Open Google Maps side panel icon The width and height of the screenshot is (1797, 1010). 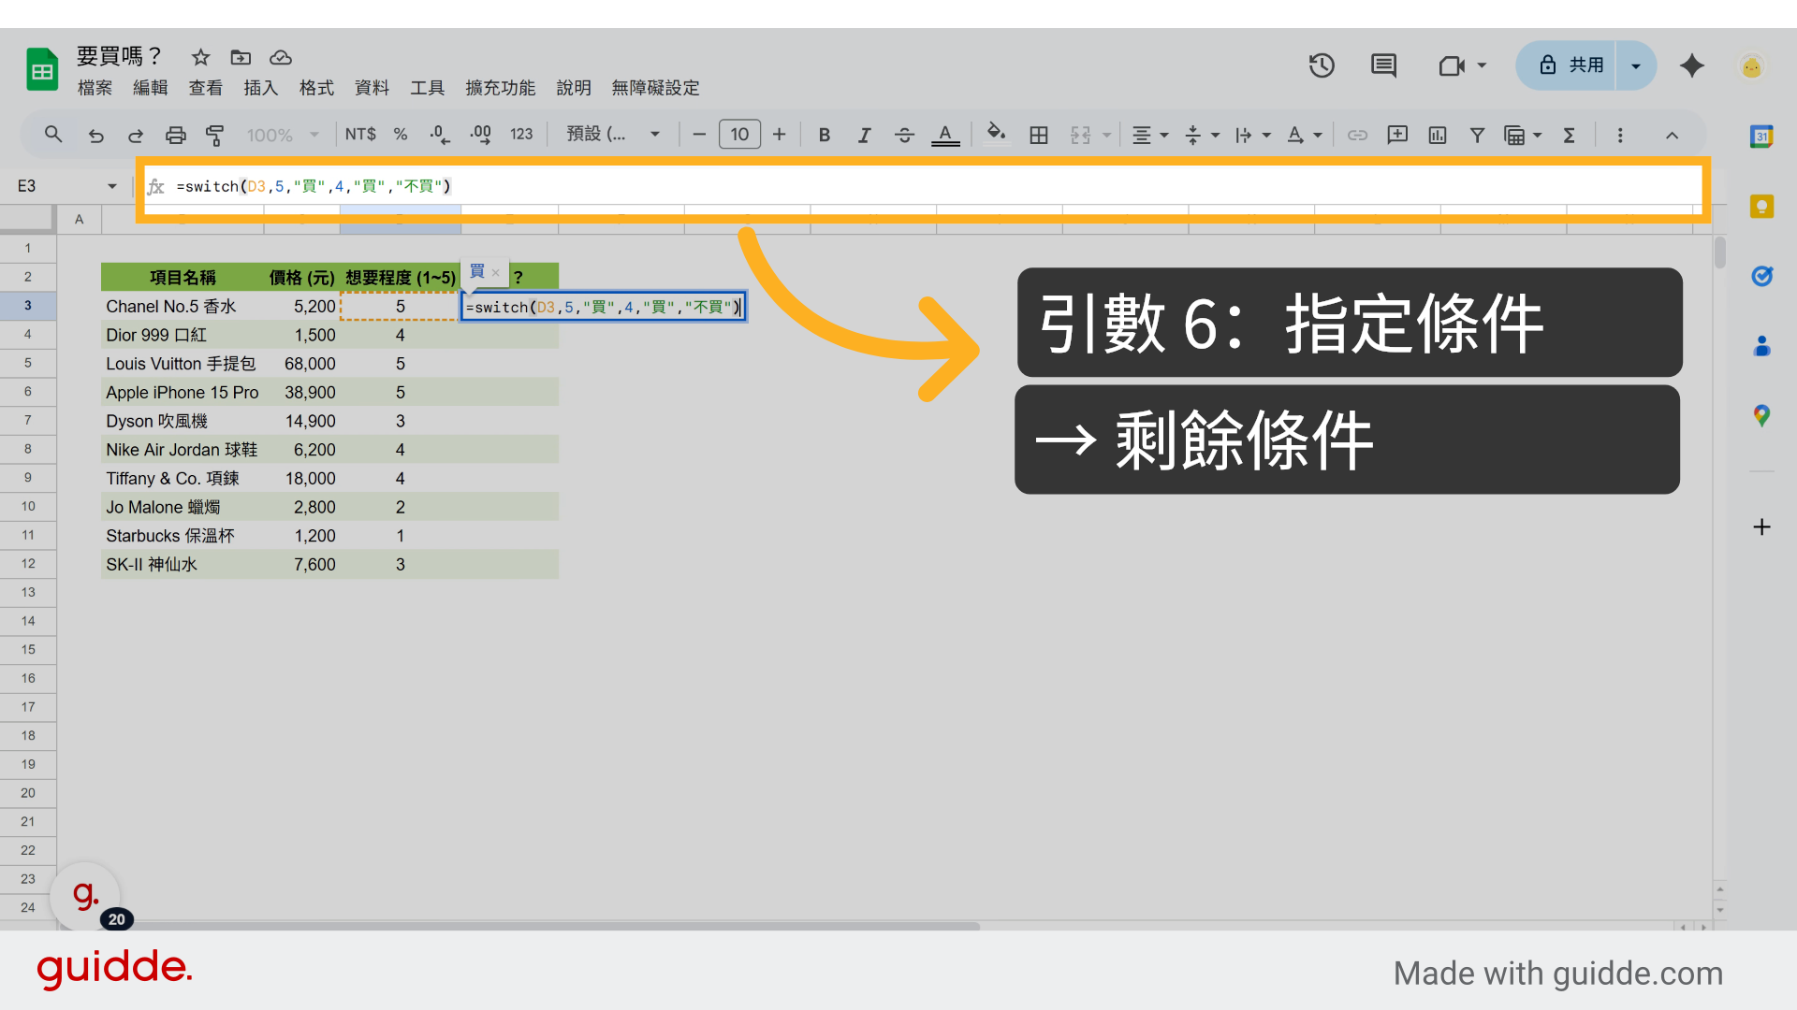click(x=1761, y=415)
